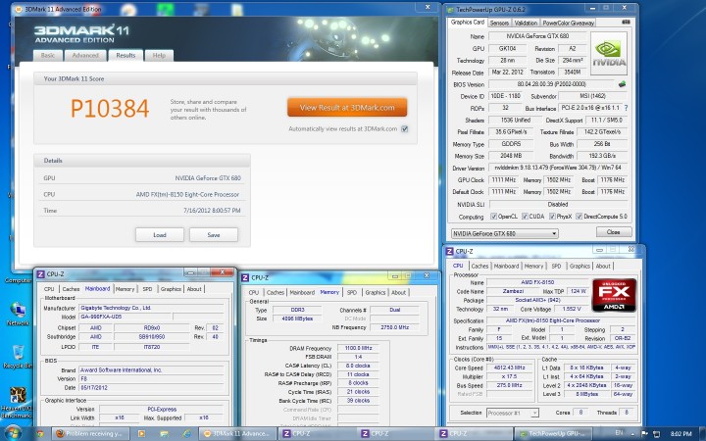Open the Recycle Bin desktop icon

coord(18,357)
